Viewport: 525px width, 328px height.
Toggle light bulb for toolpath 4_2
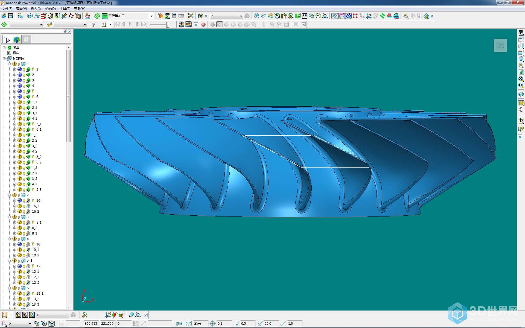[24, 152]
